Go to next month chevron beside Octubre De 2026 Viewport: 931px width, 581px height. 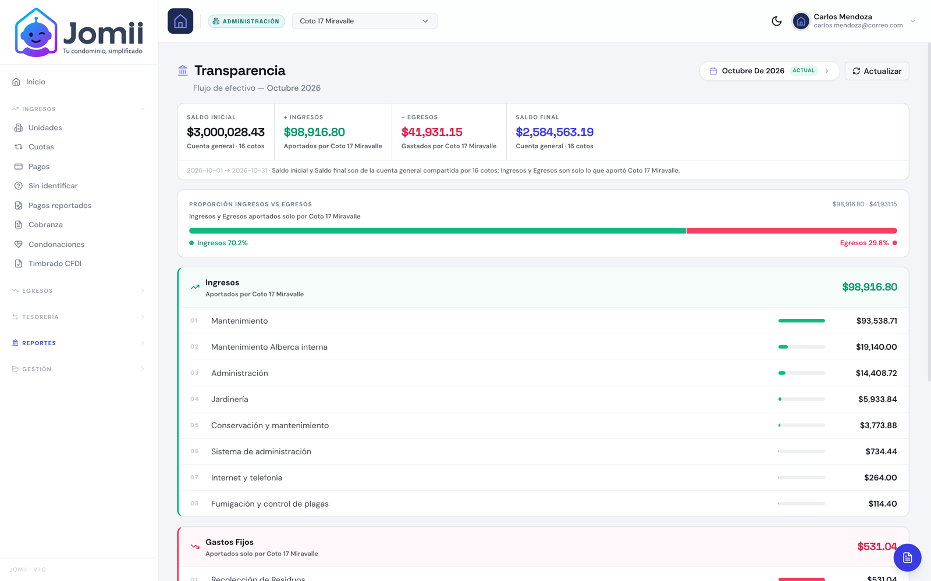point(826,71)
